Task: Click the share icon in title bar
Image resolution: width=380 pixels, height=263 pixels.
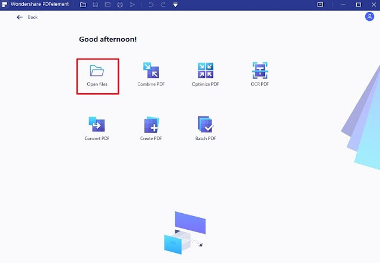Action: click(132, 5)
